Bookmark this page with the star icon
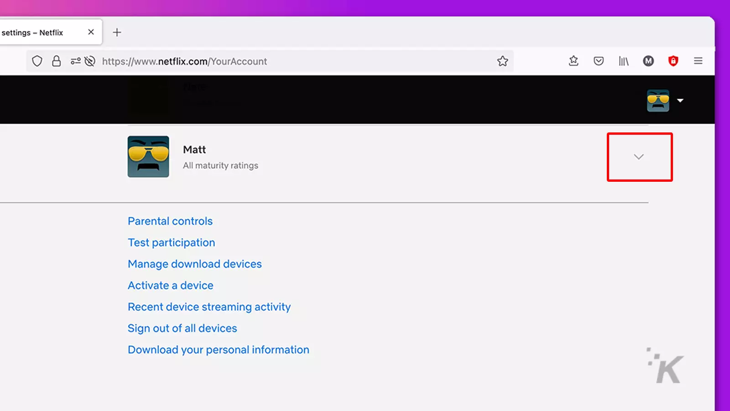Screen dimensions: 730x411 502,61
